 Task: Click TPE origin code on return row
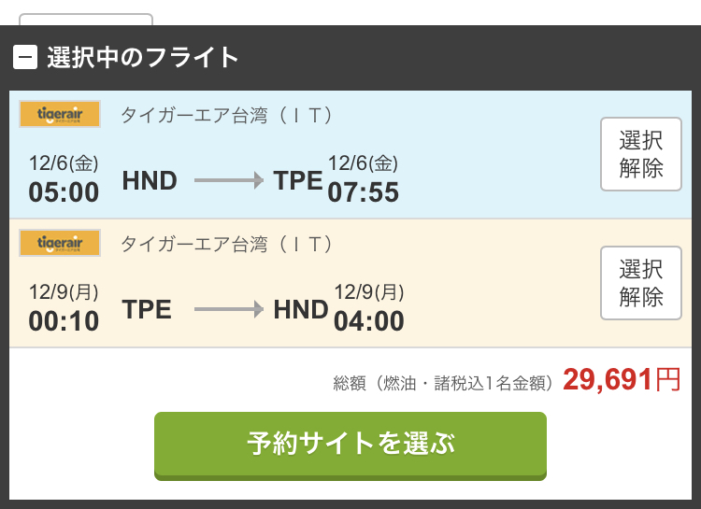pos(147,309)
